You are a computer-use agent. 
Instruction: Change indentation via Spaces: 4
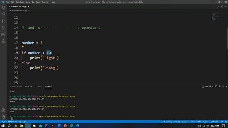coord(185,122)
